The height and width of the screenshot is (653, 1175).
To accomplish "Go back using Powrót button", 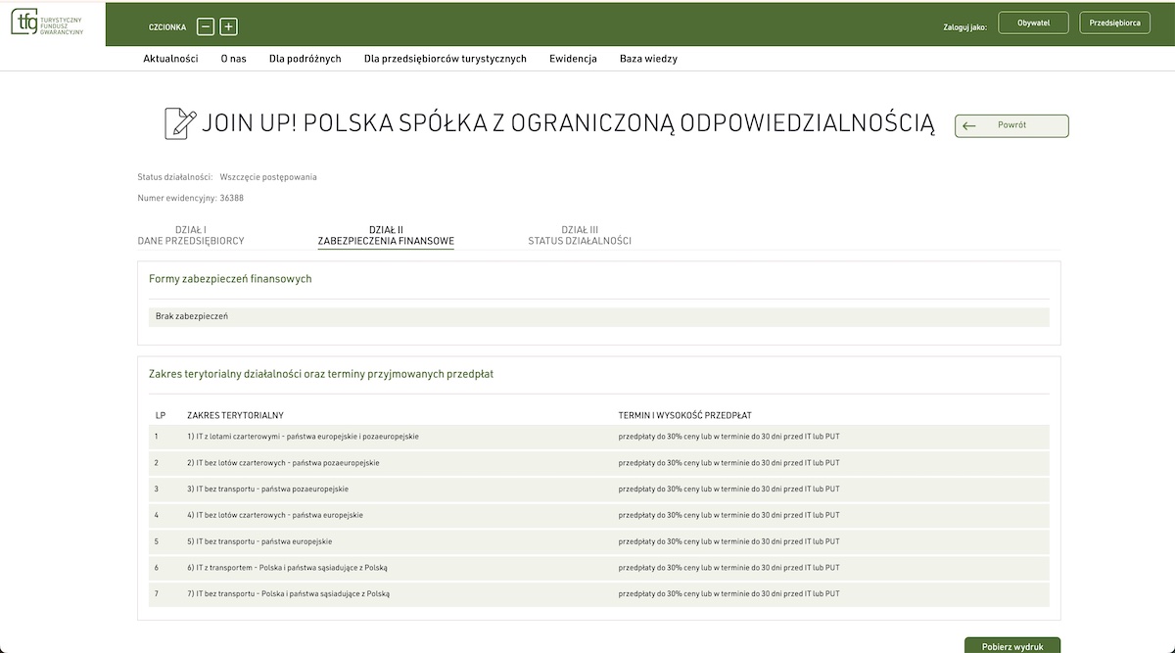I will click(x=1011, y=125).
